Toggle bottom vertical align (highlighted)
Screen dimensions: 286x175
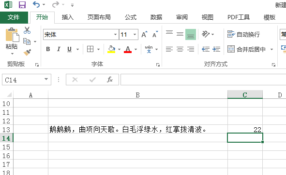coord(191,34)
